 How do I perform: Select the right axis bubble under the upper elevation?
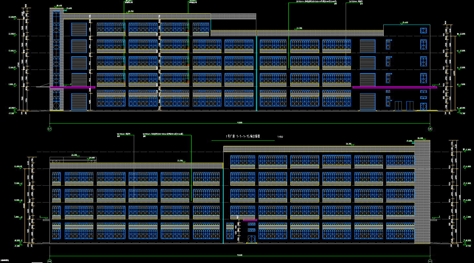pos(430,129)
